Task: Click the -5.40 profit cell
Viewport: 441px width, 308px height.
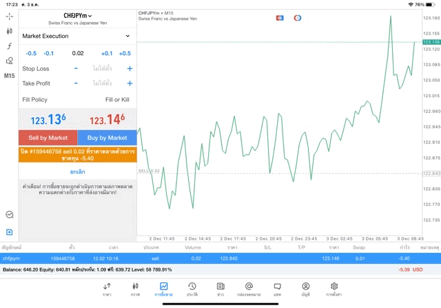Action: point(404,258)
